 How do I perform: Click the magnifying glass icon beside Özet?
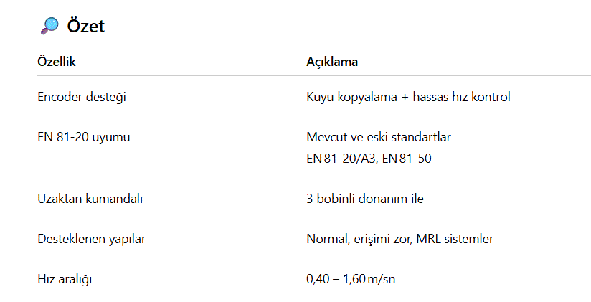point(49,27)
